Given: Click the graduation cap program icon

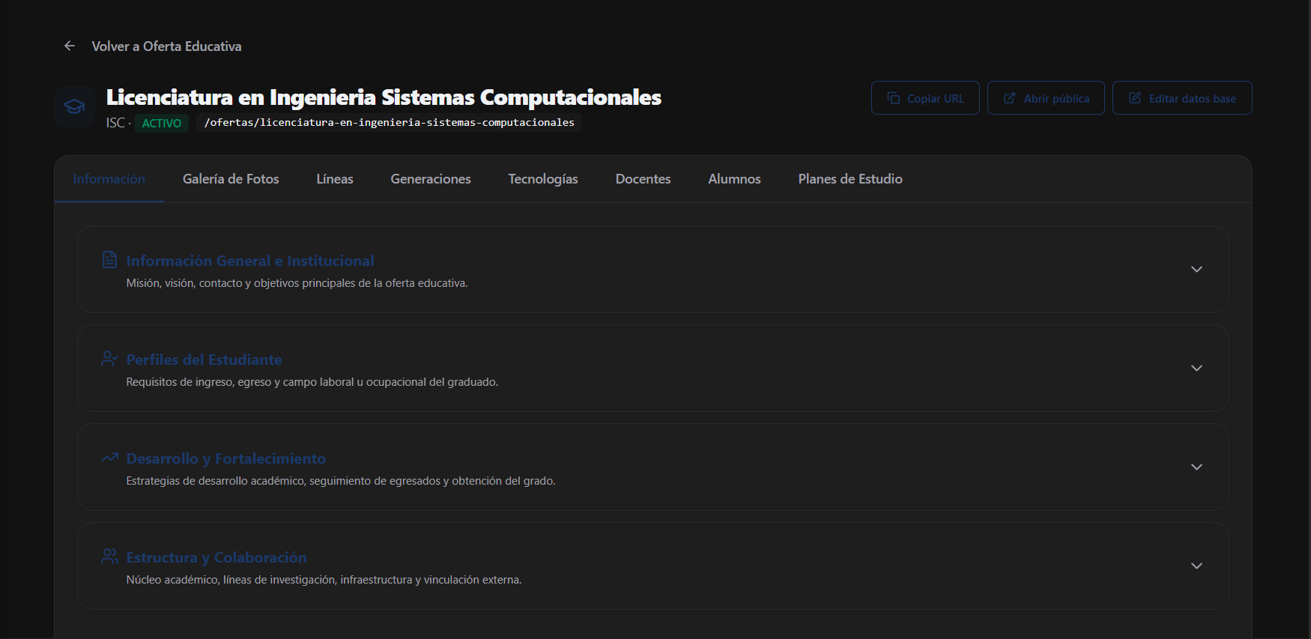Looking at the screenshot, I should [74, 106].
